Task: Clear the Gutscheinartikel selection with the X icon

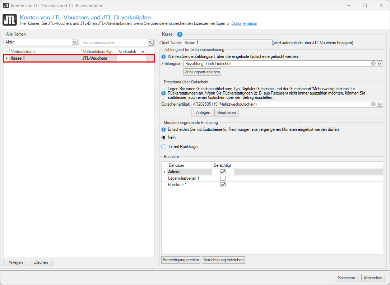Action: click(373, 104)
